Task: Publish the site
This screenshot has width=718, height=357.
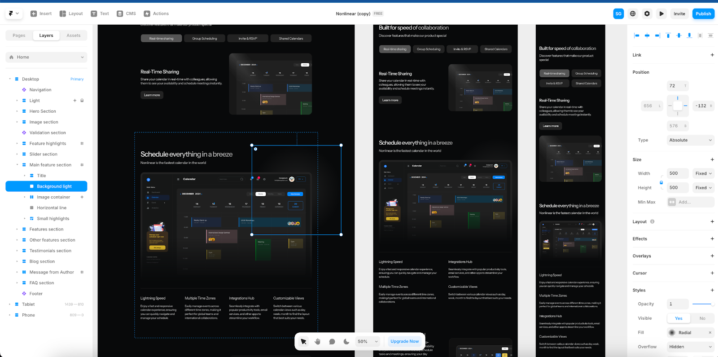Action: [x=703, y=13]
